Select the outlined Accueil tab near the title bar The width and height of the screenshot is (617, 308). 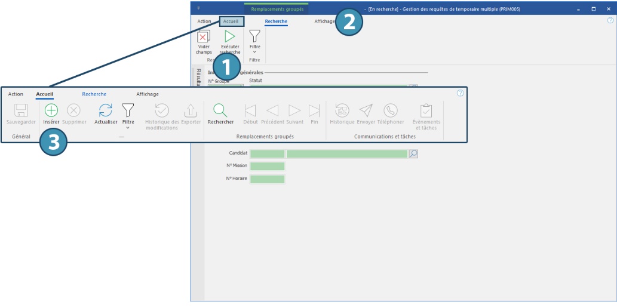[x=231, y=21]
